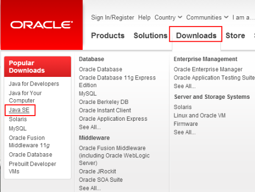Click Enterprise Management section heading

pyautogui.click(x=206, y=59)
